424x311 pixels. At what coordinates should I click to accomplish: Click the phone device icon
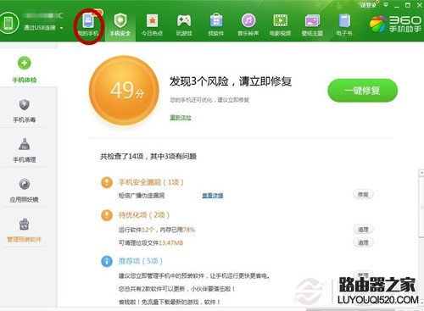click(x=9, y=23)
